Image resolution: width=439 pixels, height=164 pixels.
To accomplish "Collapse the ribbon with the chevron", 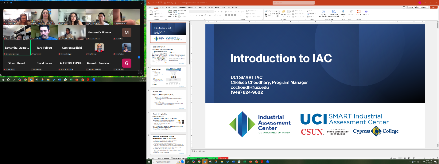I will click(436, 19).
